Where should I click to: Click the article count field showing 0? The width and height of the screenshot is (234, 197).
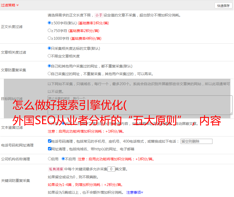(111, 169)
